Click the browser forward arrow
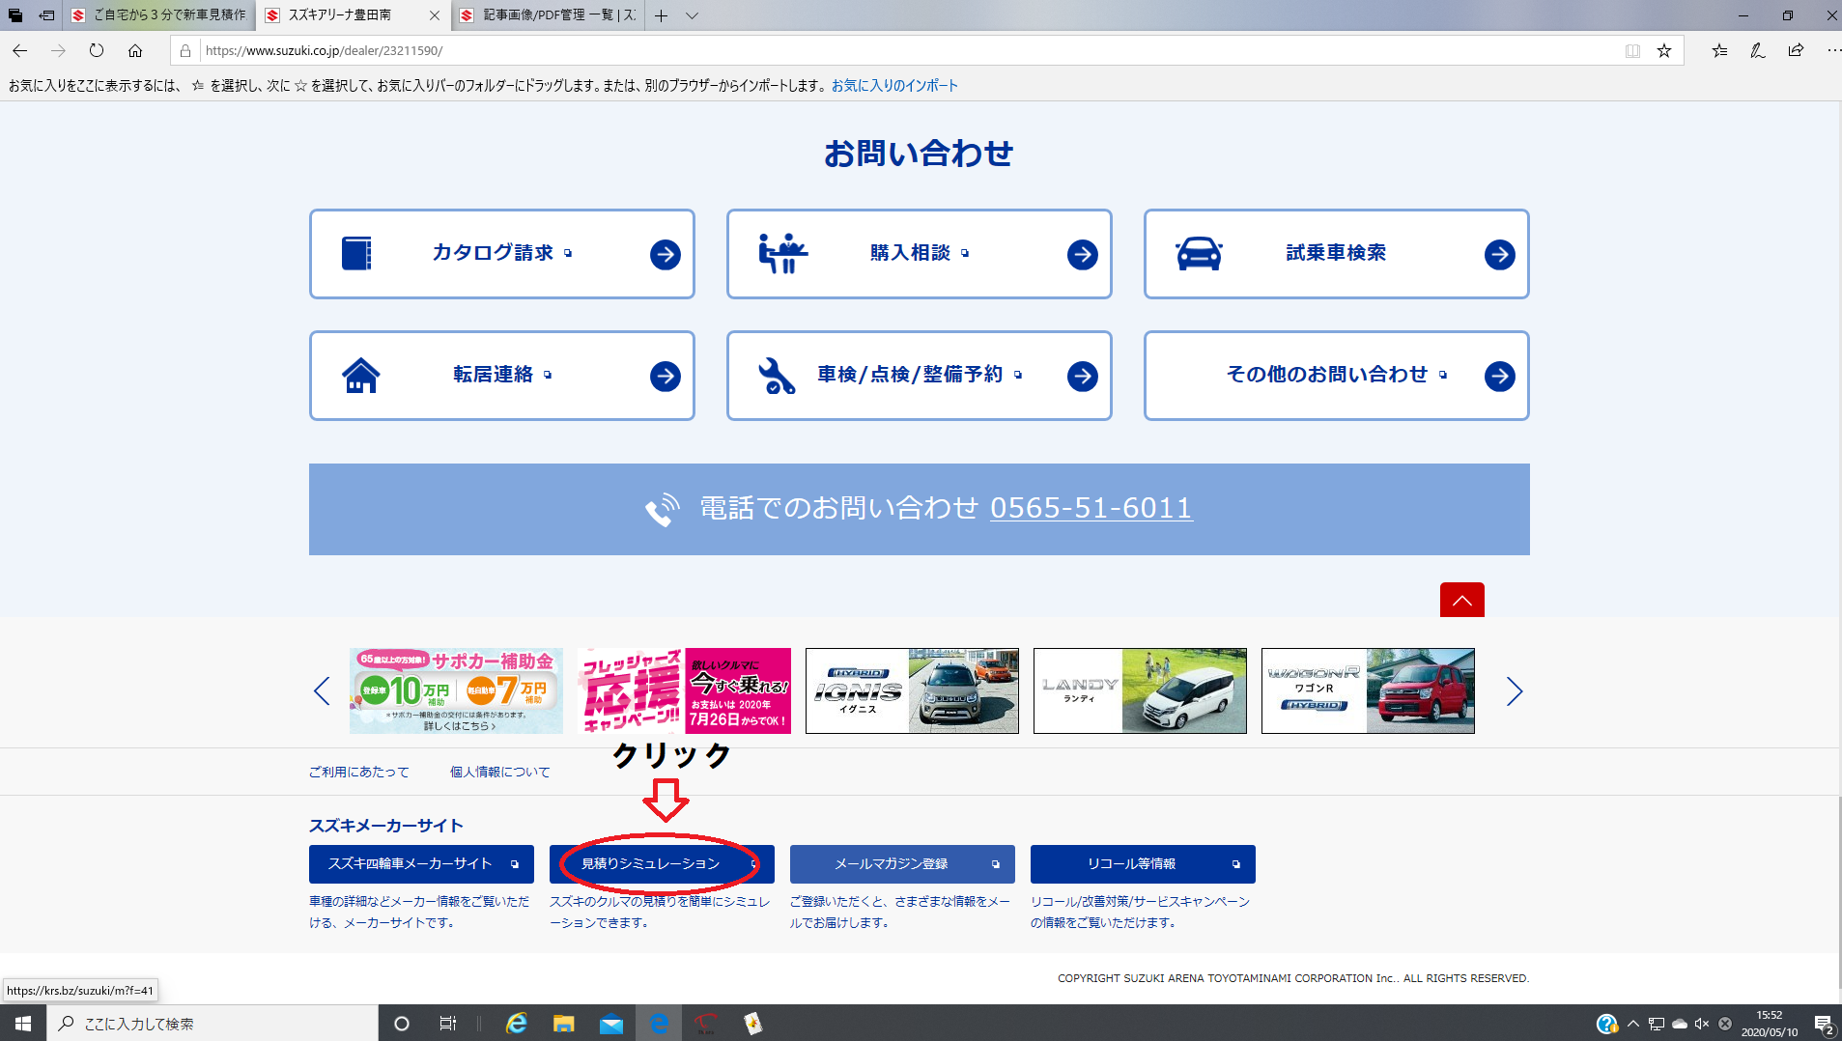1842x1041 pixels. [x=58, y=50]
